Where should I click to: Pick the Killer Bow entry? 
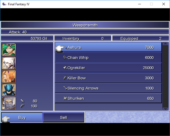(x=108, y=78)
